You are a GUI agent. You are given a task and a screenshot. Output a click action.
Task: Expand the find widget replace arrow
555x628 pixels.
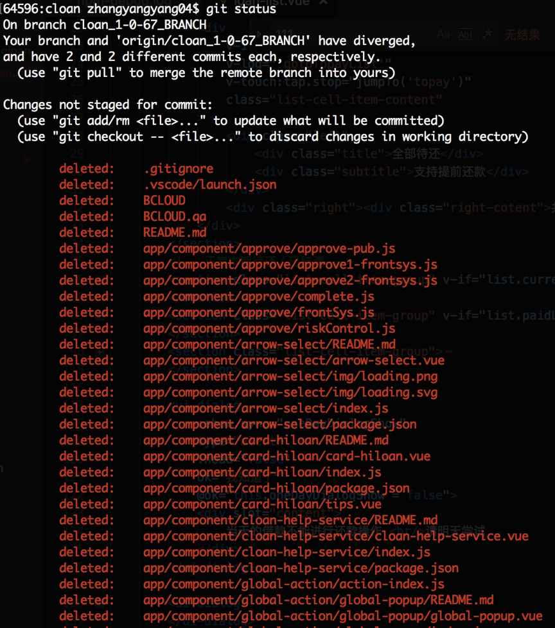[259, 34]
